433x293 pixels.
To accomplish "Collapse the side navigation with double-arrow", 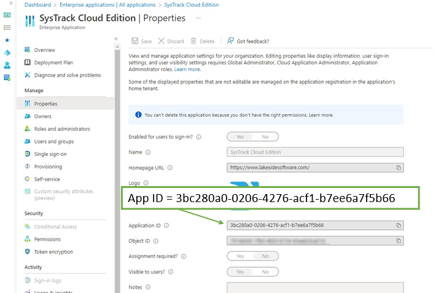I will click(116, 39).
